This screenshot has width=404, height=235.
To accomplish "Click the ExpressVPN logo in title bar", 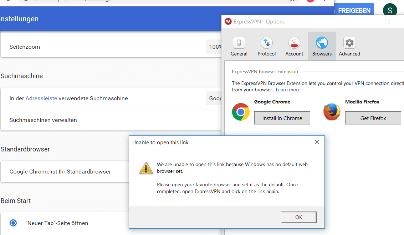I will pos(228,21).
